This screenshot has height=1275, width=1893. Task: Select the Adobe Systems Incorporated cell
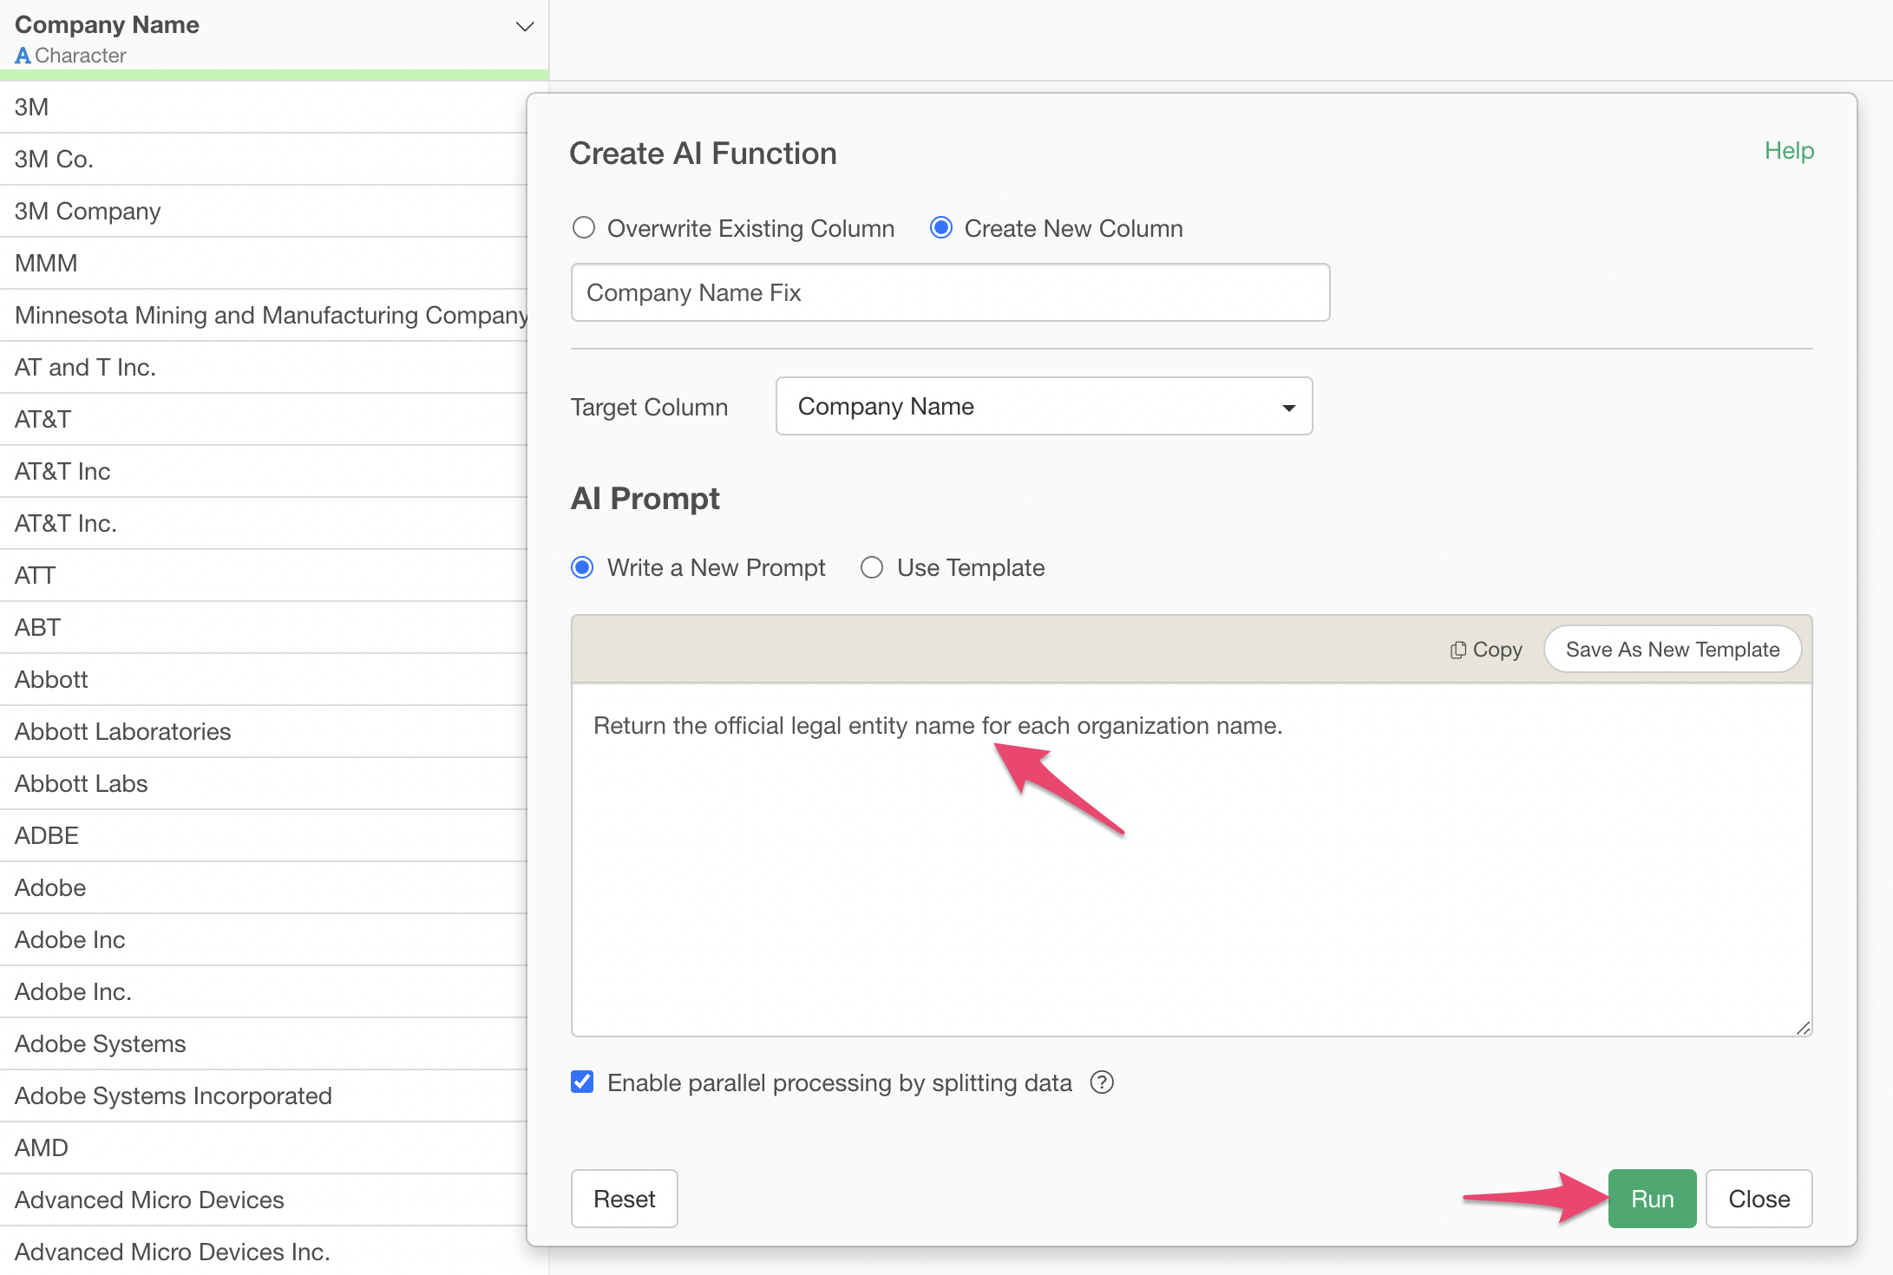[x=174, y=1095]
